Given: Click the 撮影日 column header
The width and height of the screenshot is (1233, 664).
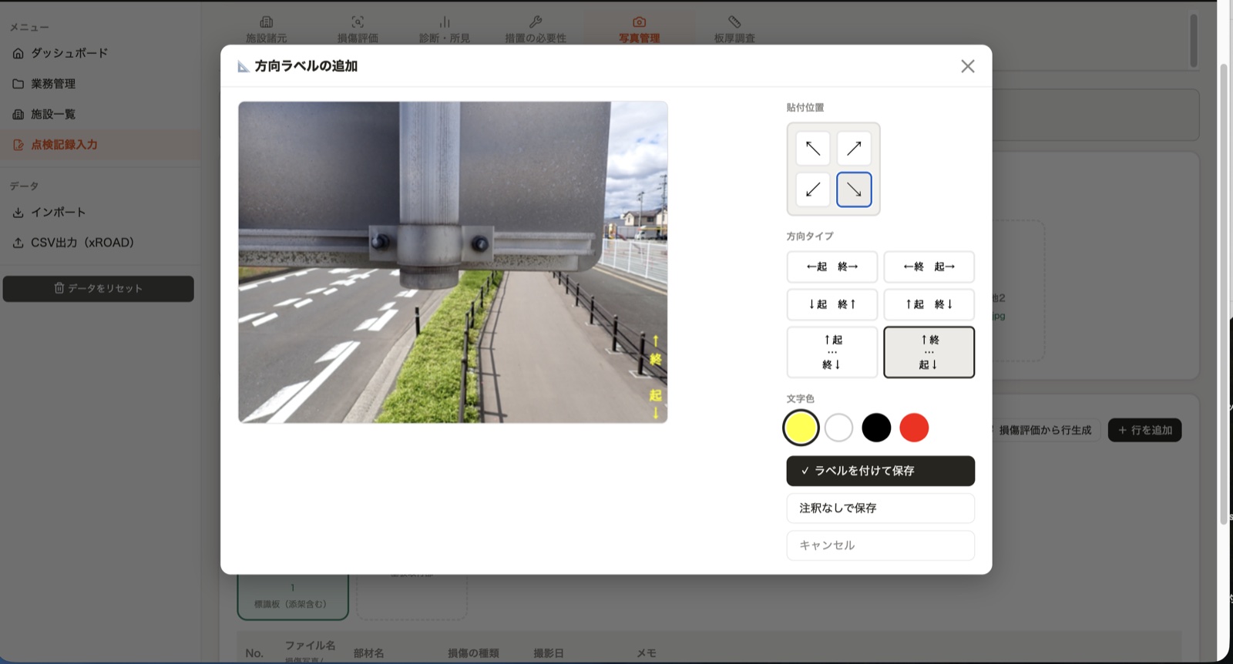Looking at the screenshot, I should (x=549, y=653).
